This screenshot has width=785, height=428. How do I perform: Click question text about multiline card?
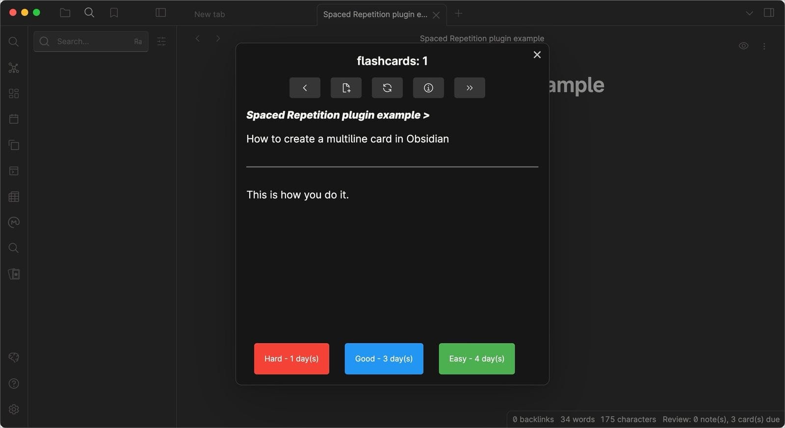coord(347,139)
